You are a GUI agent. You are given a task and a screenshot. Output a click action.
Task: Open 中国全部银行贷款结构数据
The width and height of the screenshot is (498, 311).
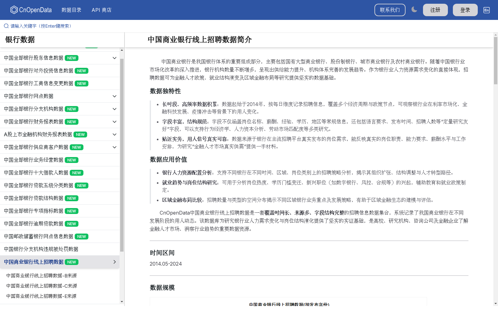point(60,198)
